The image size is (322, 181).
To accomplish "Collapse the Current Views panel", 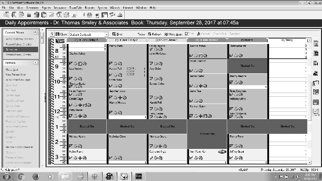I will (35, 33).
